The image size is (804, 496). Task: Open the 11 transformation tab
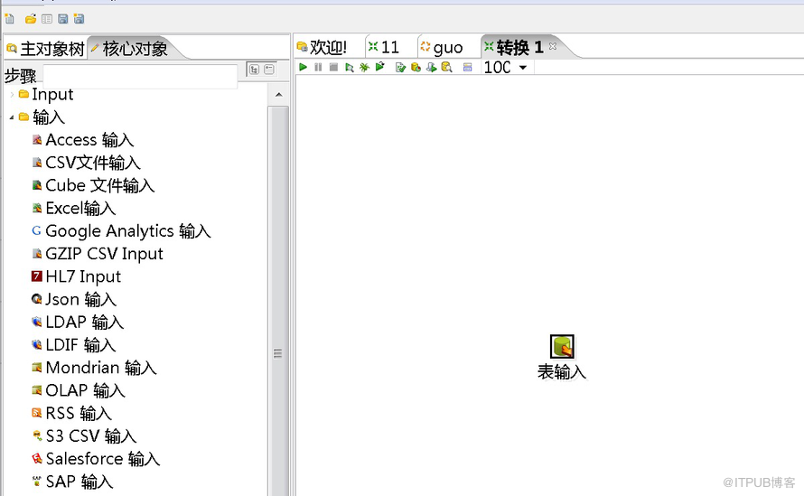[384, 47]
